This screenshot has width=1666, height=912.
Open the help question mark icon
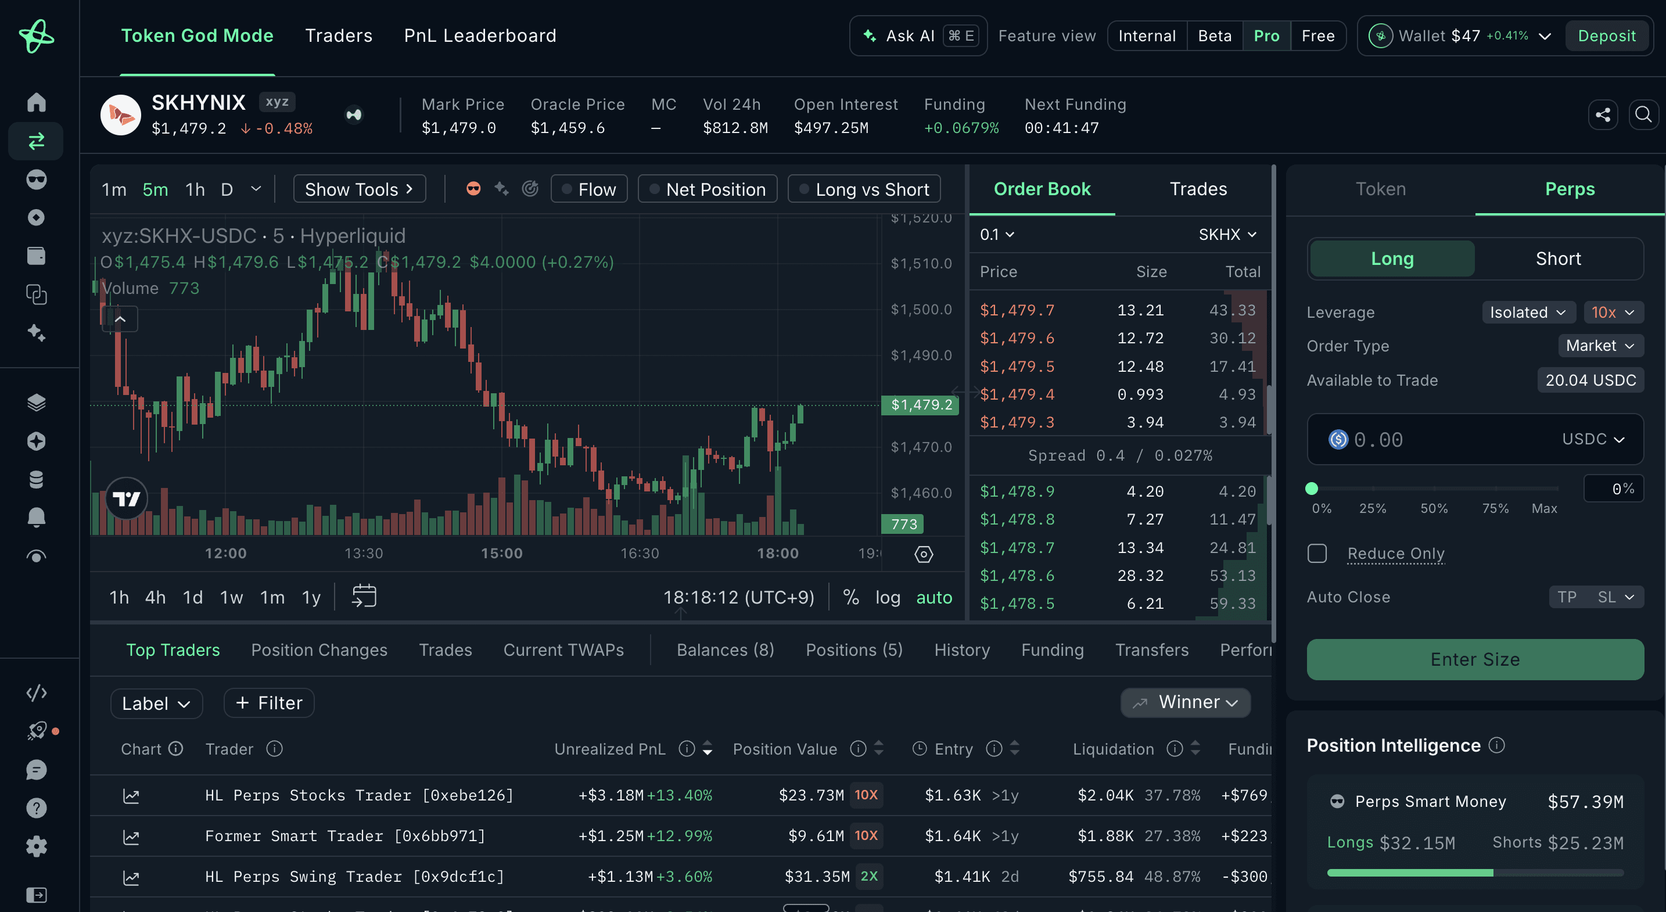tap(36, 808)
